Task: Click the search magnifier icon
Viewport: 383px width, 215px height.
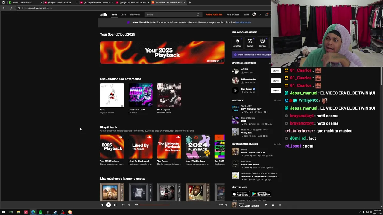Action: (x=198, y=14)
